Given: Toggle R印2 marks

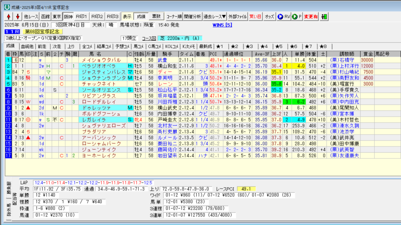Looking at the screenshot, I should click(x=97, y=16).
